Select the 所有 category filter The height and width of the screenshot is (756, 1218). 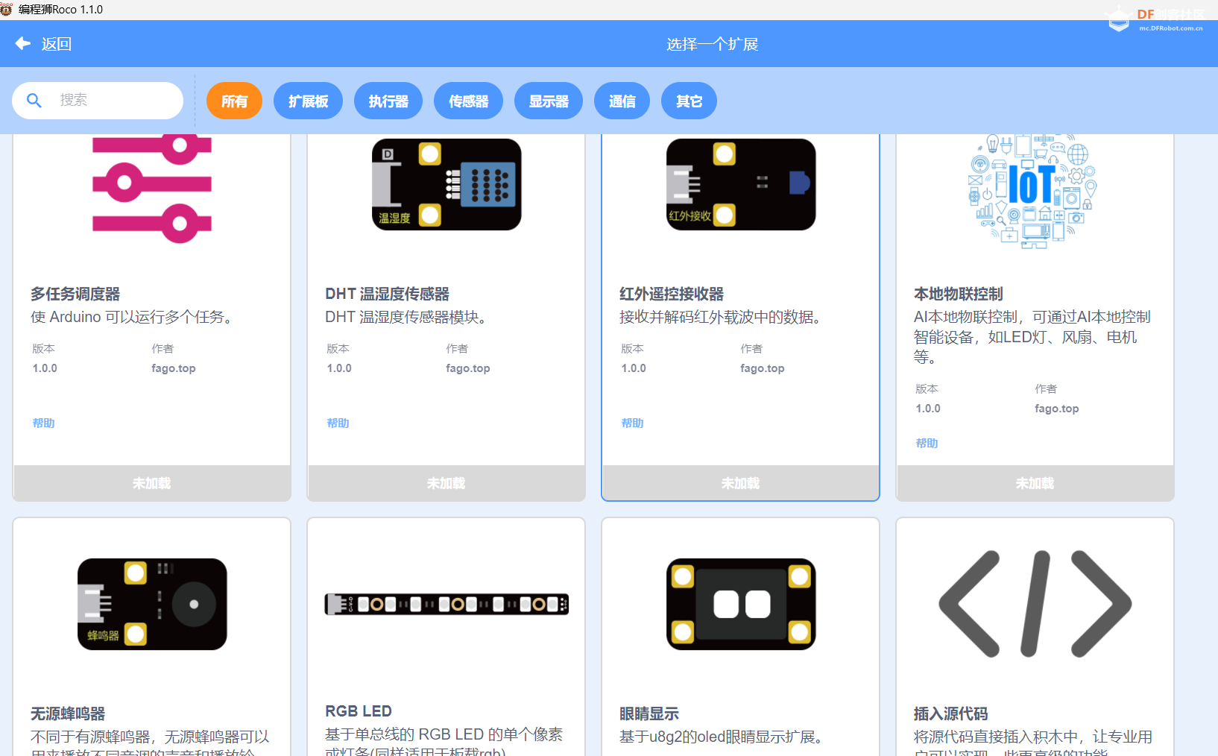(x=234, y=101)
